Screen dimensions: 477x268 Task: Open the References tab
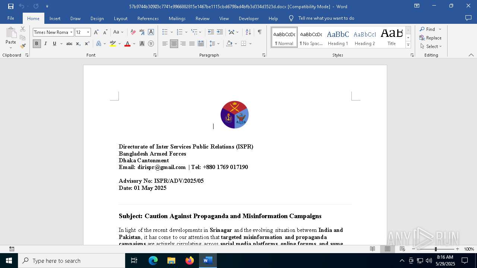[x=148, y=18]
